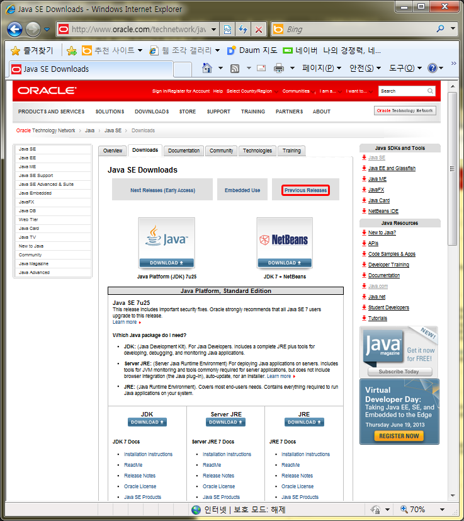Open the recent pages dropdown arrow

(x=47, y=30)
